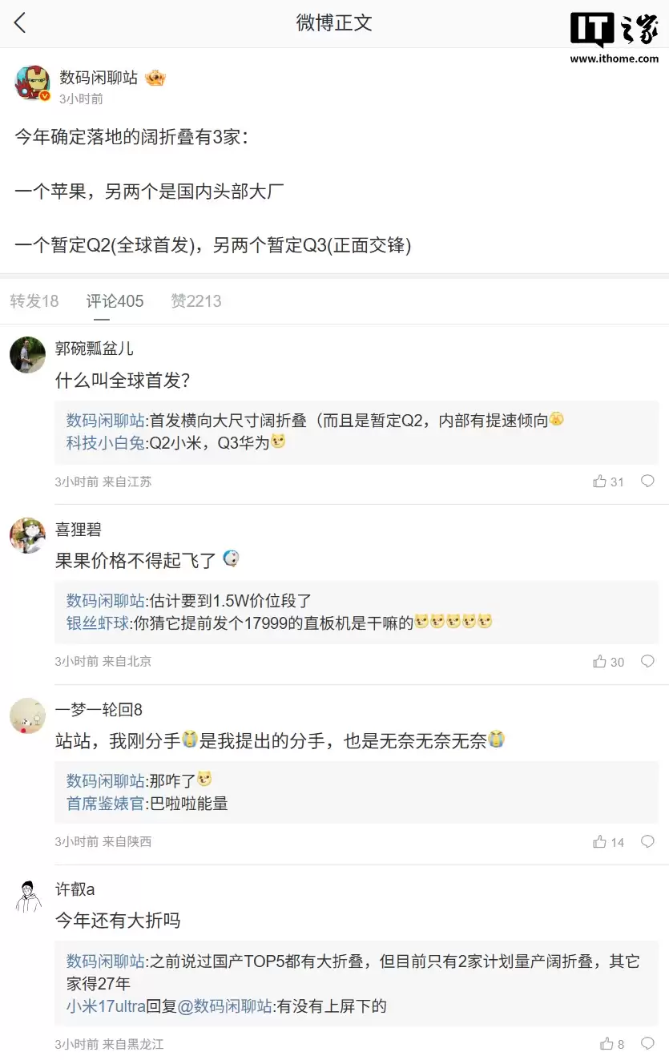Image resolution: width=669 pixels, height=1060 pixels.
Task: Open 数码闲聊站 profile avatar
Action: [33, 83]
